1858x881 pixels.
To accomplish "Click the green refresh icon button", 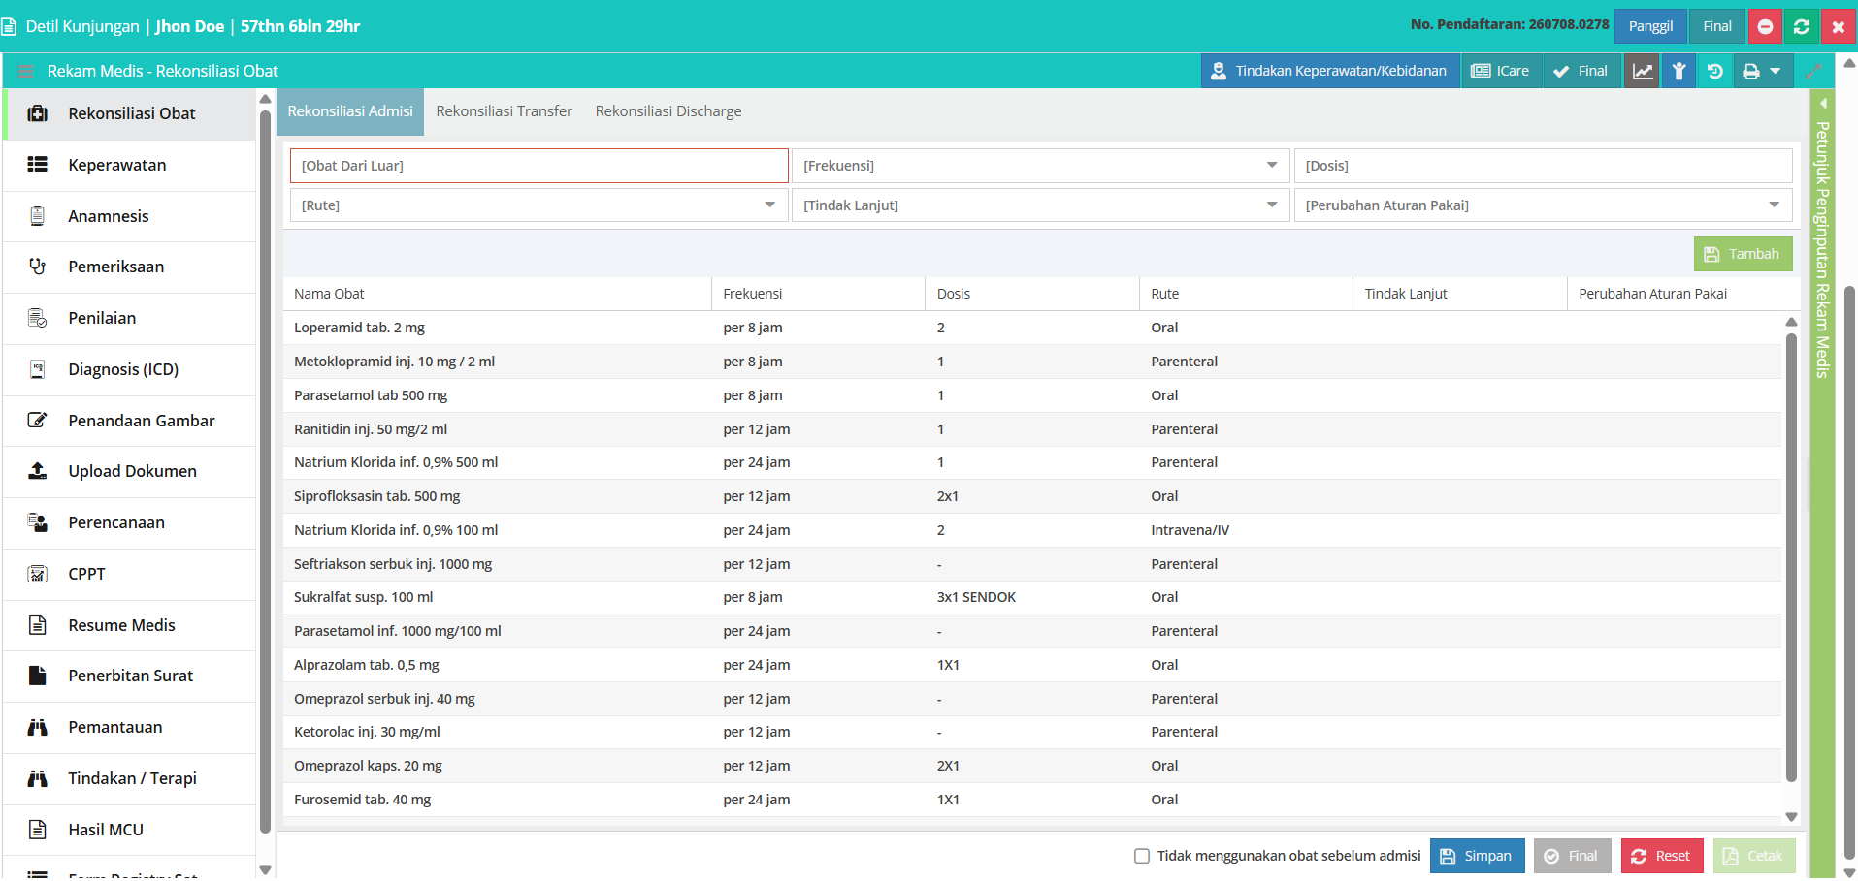I will (1802, 26).
